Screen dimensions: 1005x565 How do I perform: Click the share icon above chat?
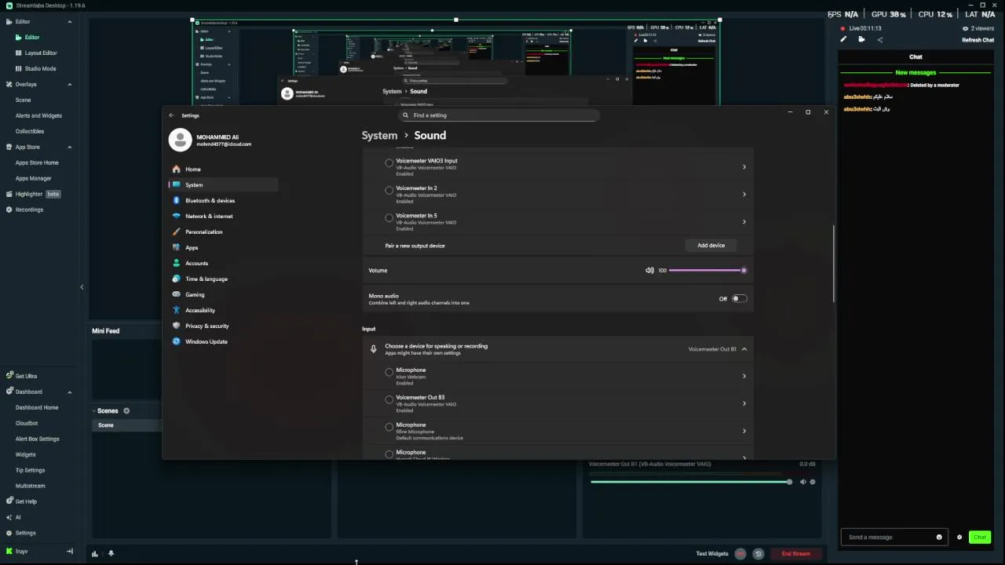tap(879, 39)
